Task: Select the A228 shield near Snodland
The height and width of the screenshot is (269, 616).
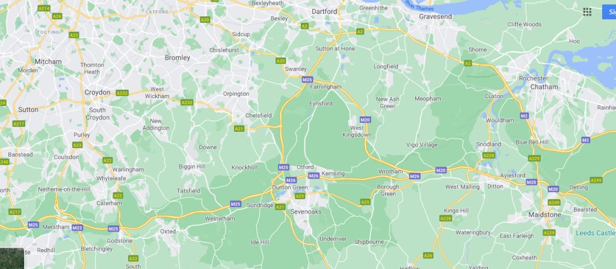Action: tap(488, 155)
